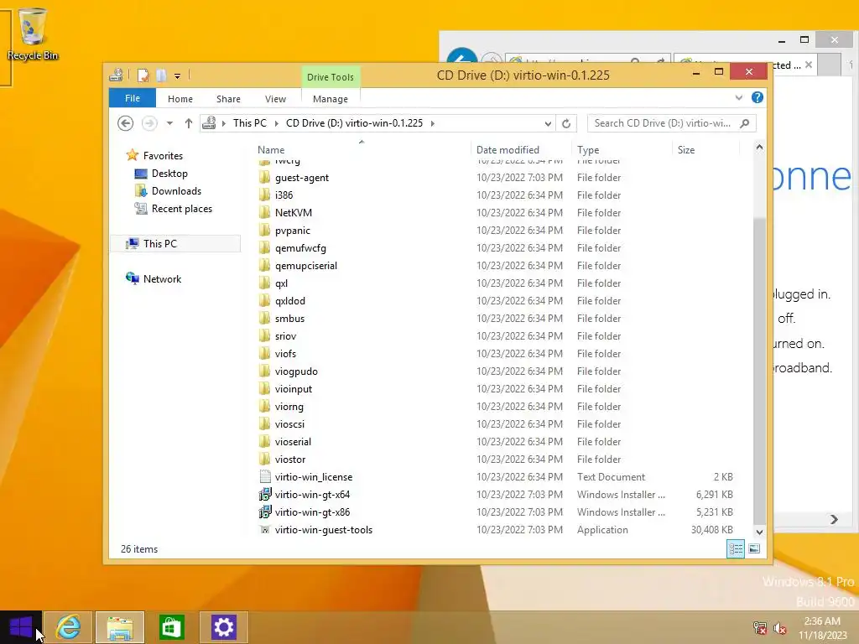Select the qxl folder icon

(x=264, y=283)
